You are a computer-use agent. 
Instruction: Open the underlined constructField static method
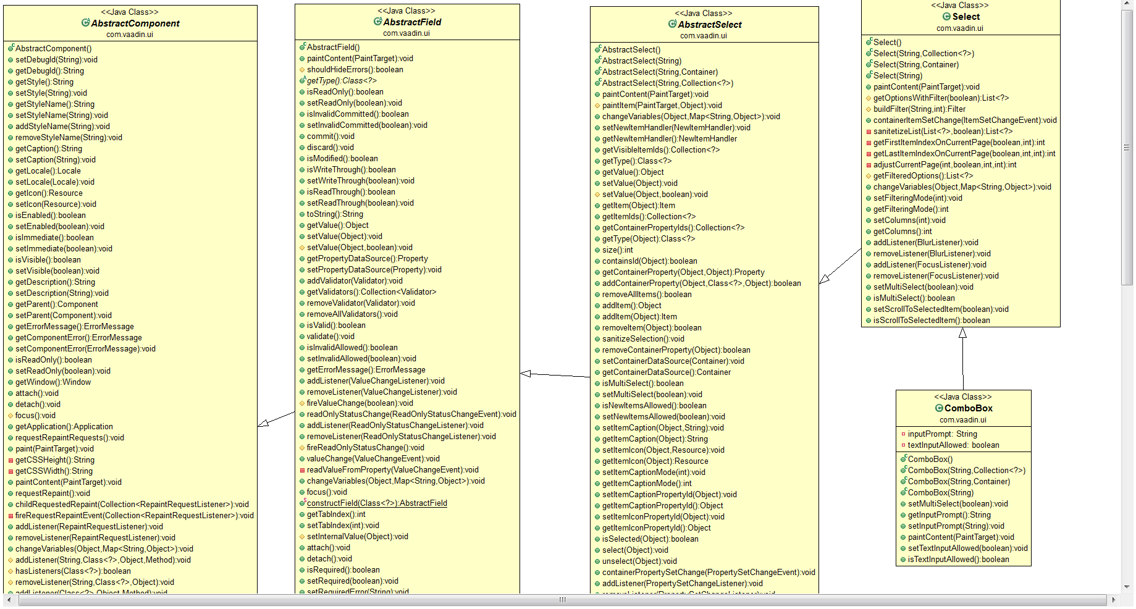click(x=377, y=503)
